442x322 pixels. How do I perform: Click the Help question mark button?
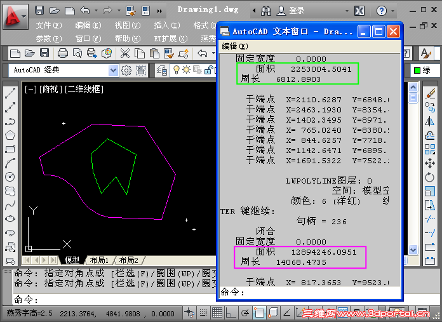coord(382,11)
